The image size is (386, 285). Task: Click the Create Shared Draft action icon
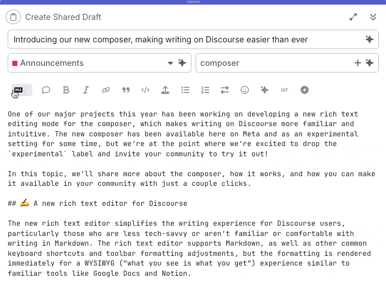pyautogui.click(x=13, y=17)
